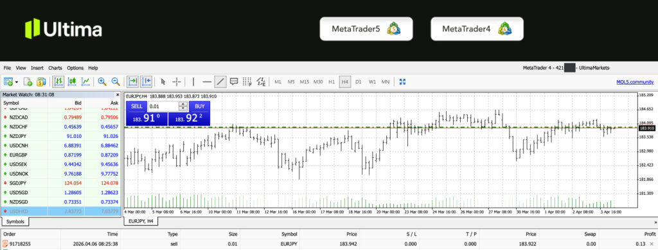
Task: Click the SELL button on chart
Action: (x=137, y=106)
